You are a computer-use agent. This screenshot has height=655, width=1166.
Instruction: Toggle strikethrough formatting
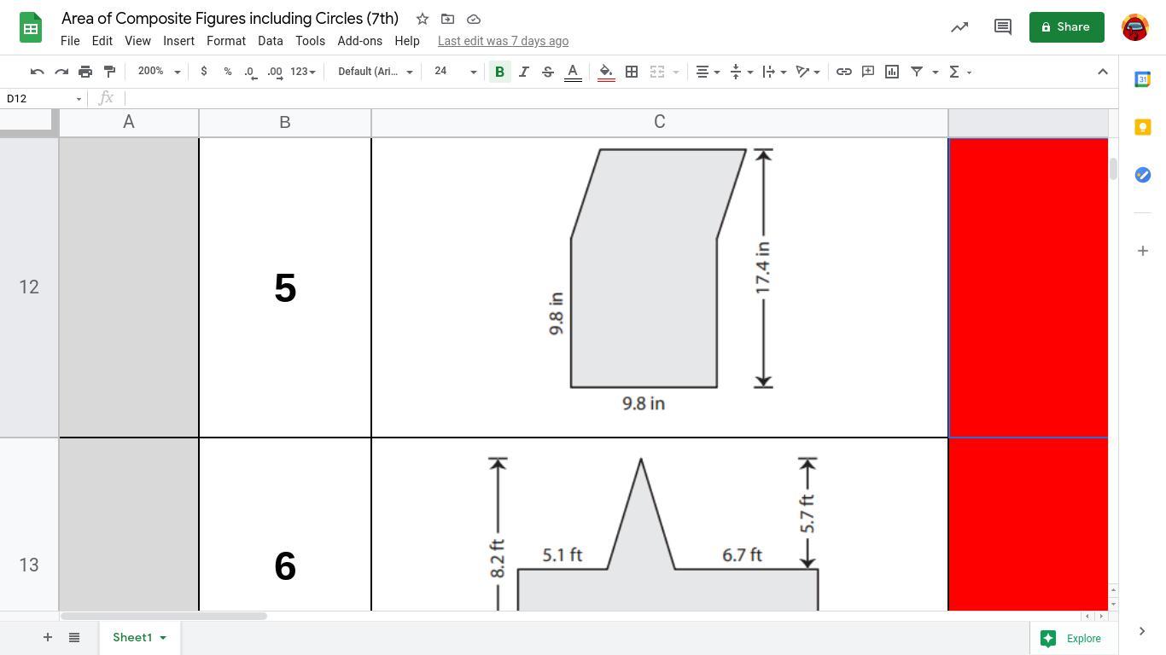click(548, 72)
